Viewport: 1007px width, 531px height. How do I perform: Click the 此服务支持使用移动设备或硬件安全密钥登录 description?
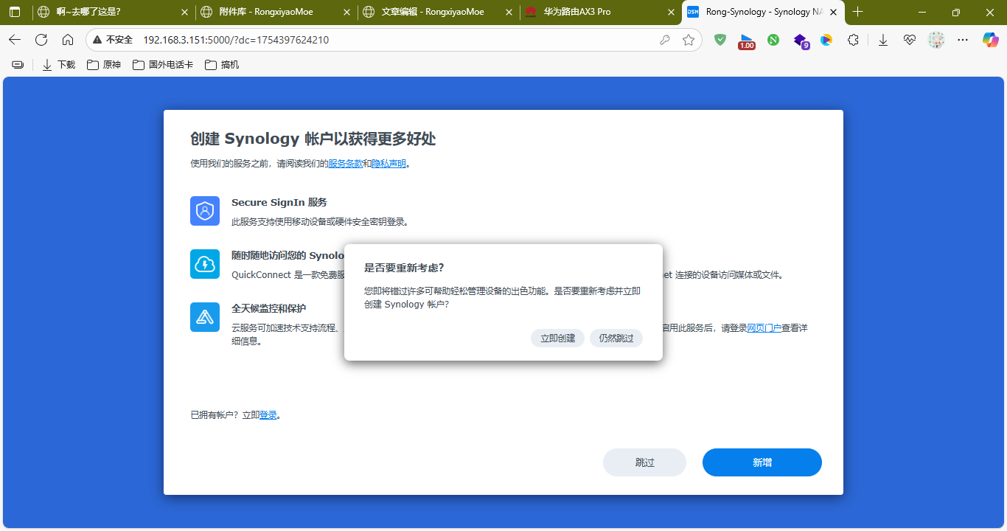(320, 221)
